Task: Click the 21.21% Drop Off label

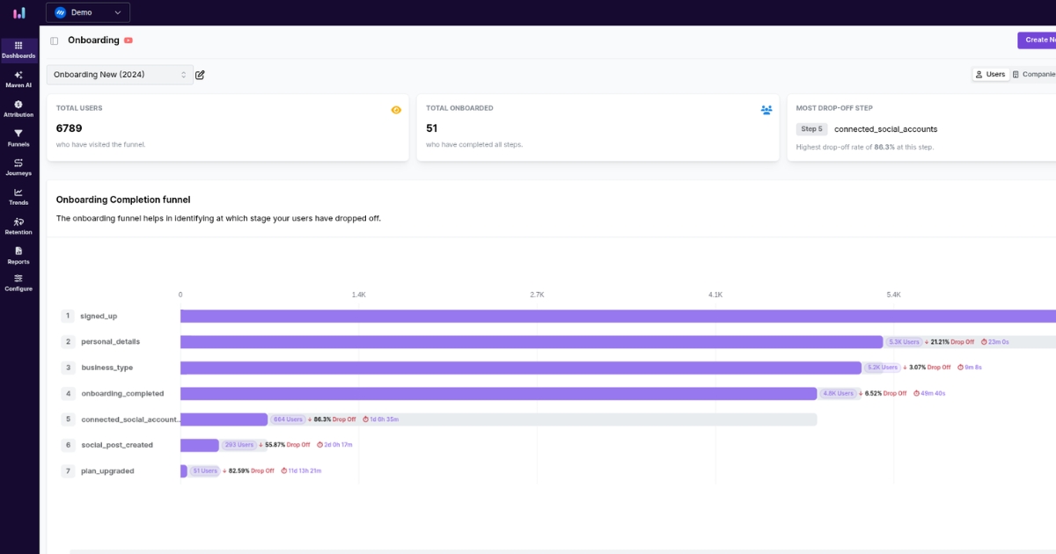Action: pos(949,342)
